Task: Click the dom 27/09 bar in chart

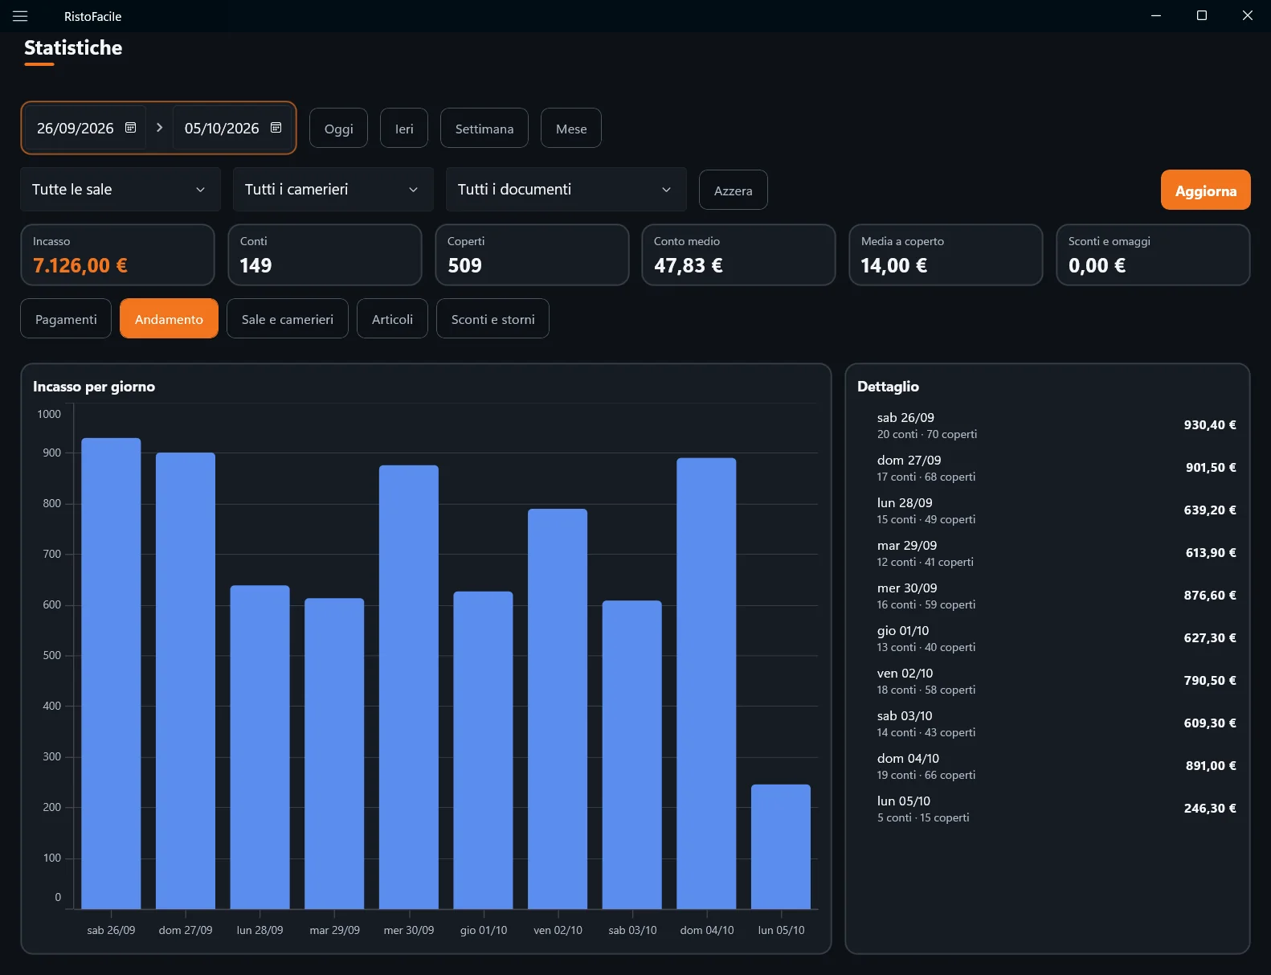Action: 186,681
